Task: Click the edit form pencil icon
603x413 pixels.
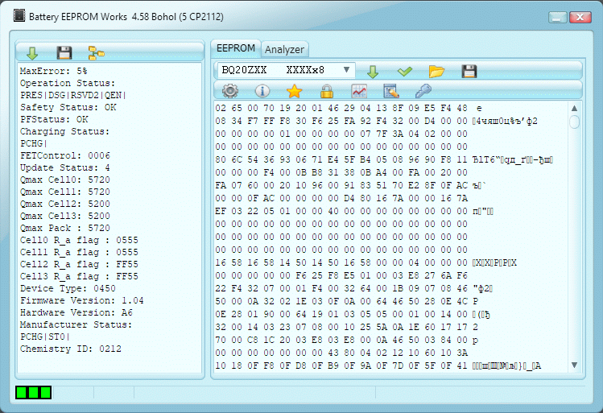Action: click(391, 91)
